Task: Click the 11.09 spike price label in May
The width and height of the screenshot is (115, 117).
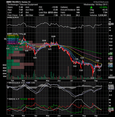Action: pos(53,37)
